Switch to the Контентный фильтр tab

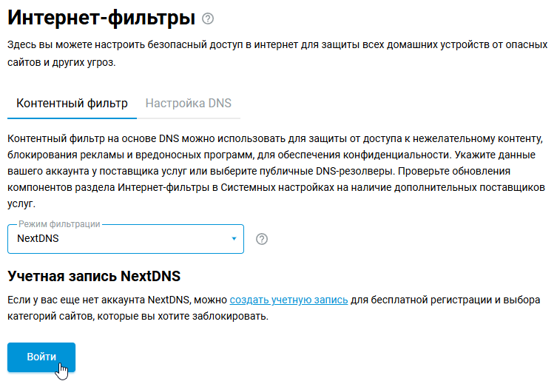[x=72, y=104]
